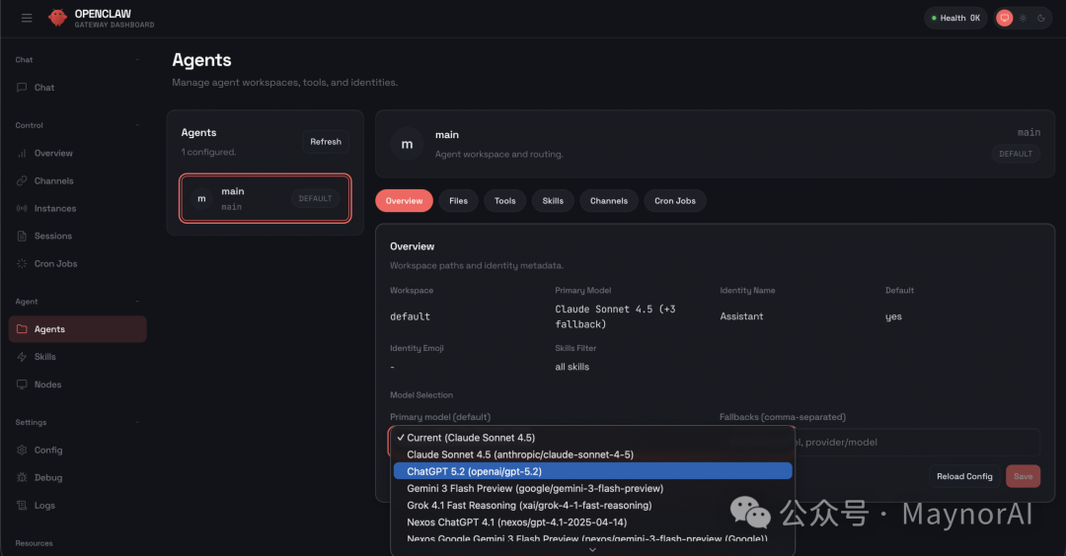Switch to light theme sun icon
Viewport: 1066px width, 556px height.
(x=1023, y=19)
